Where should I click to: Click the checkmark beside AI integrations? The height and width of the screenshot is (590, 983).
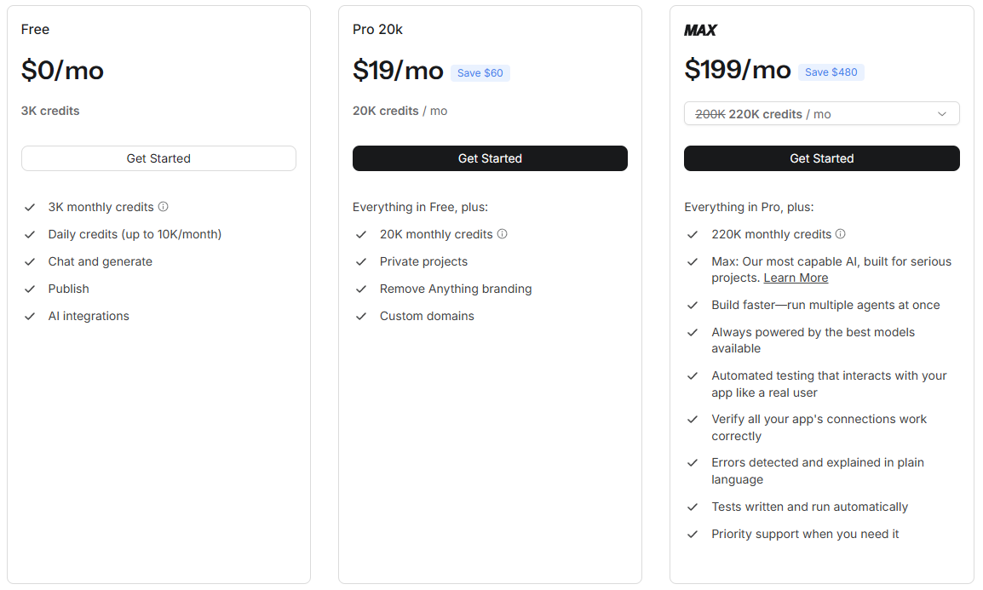(x=30, y=317)
